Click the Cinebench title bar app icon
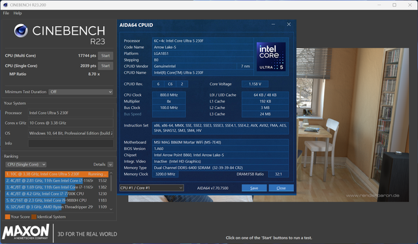 coord(5,5)
